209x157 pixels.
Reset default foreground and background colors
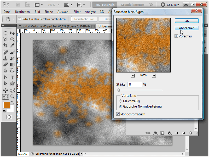(x=4, y=111)
